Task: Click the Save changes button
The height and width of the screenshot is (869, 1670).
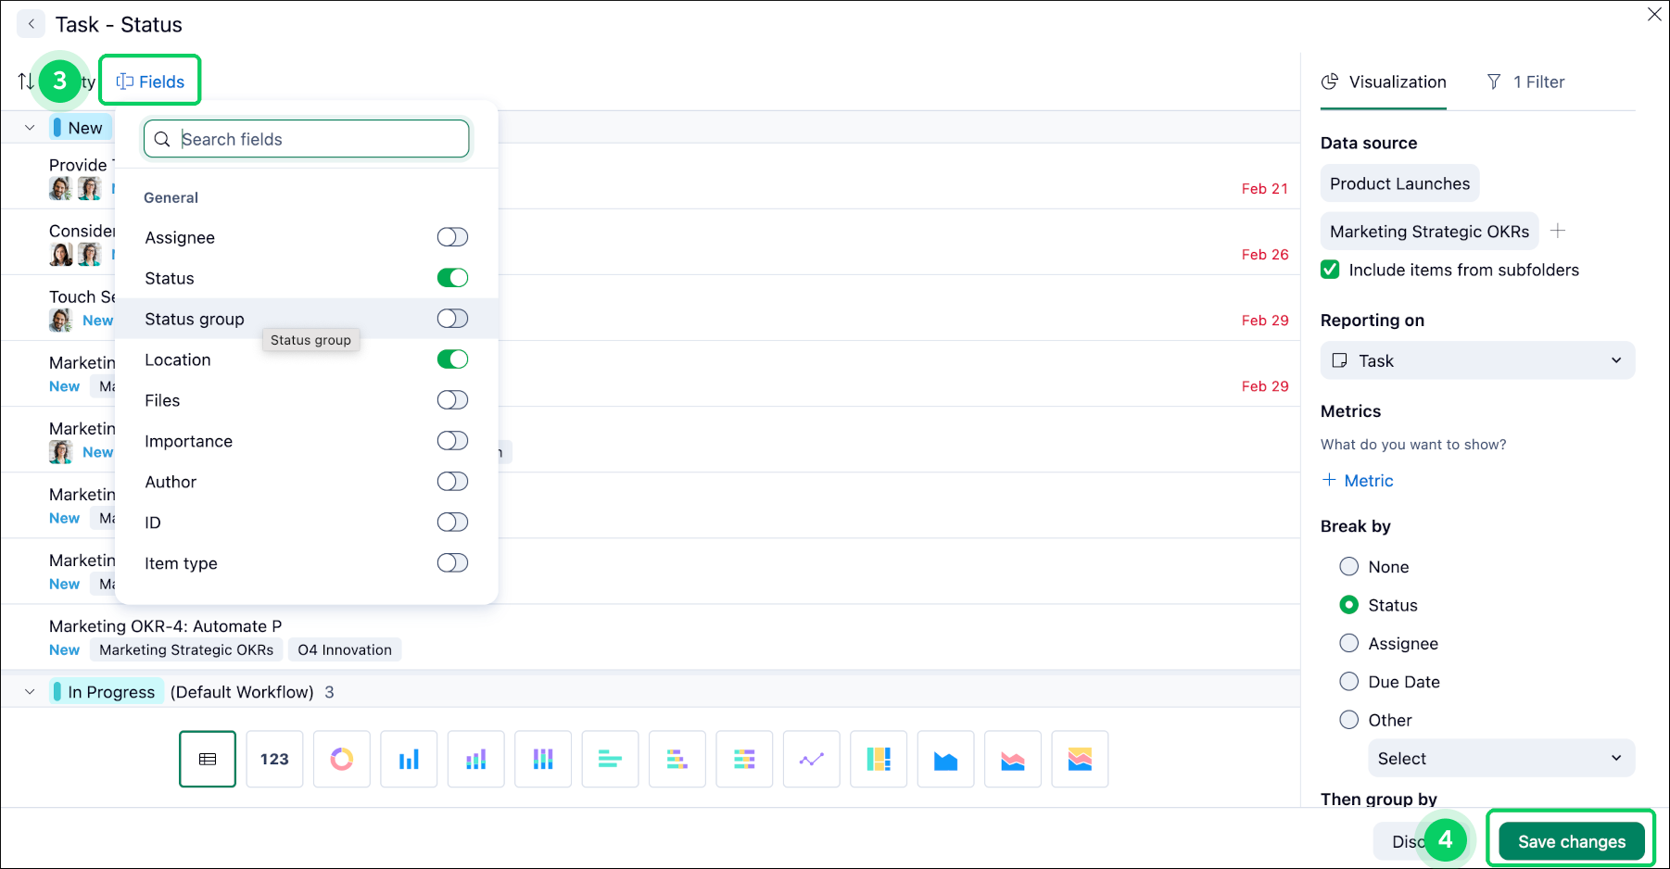Action: 1570,841
